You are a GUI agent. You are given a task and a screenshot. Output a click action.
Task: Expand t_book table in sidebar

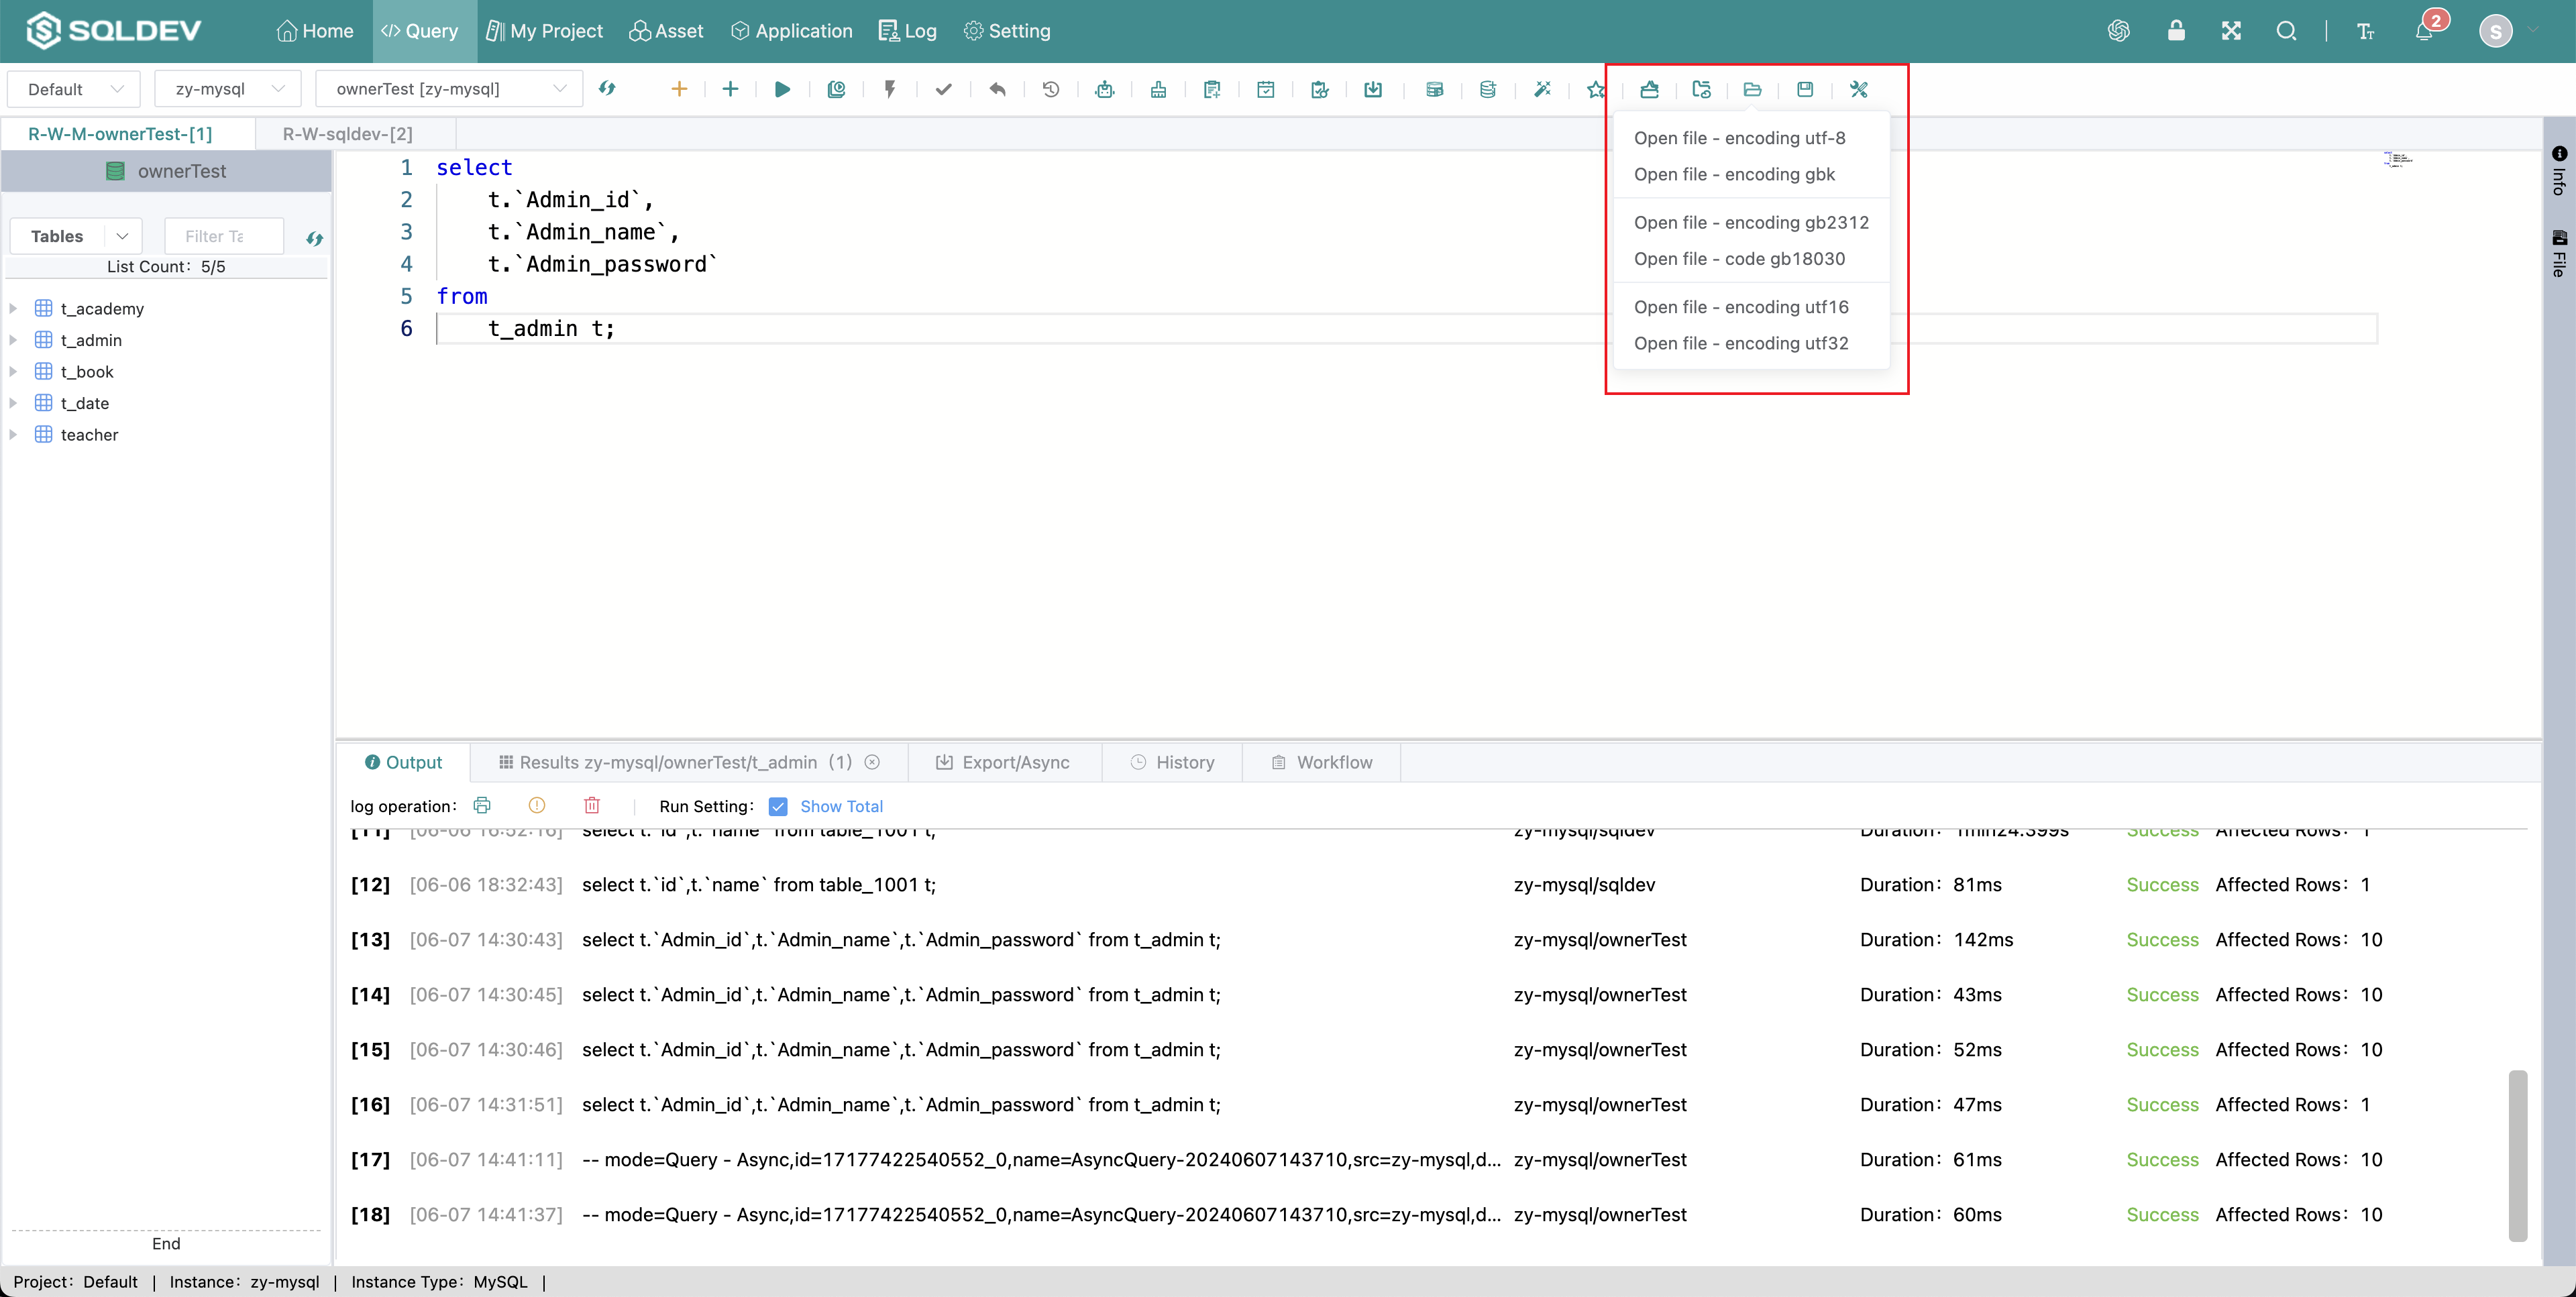pyautogui.click(x=13, y=371)
